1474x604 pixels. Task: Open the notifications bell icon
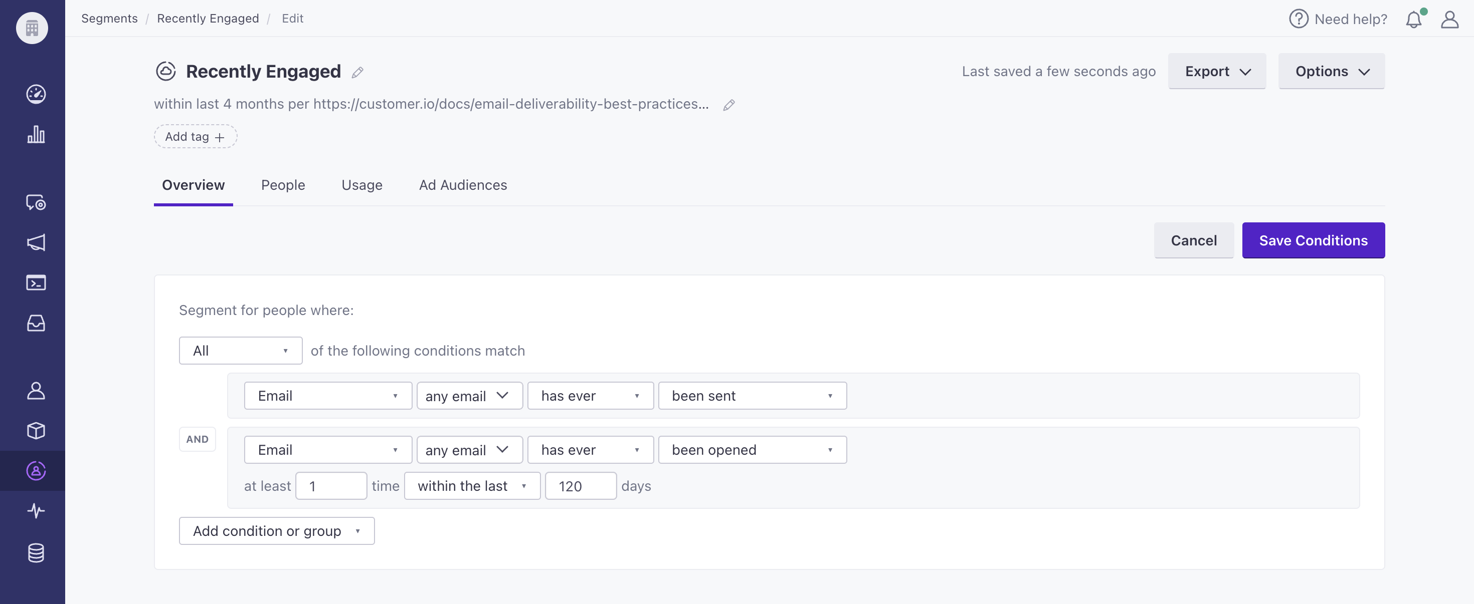coord(1414,20)
